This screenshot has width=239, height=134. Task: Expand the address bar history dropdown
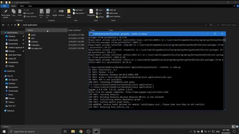(x=206, y=25)
